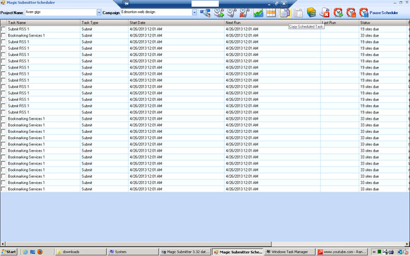Click the network computers tray icon
The image size is (410, 256).
pos(385,252)
